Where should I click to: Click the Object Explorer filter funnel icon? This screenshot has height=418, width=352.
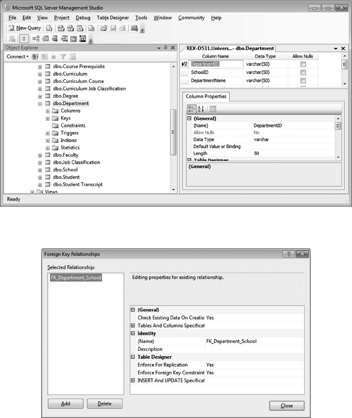coord(63,57)
